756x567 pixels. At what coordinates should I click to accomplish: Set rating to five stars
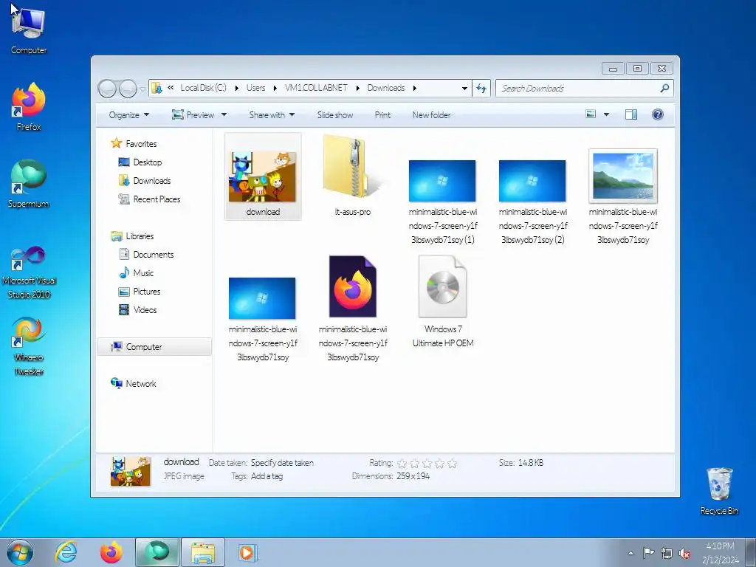(453, 464)
